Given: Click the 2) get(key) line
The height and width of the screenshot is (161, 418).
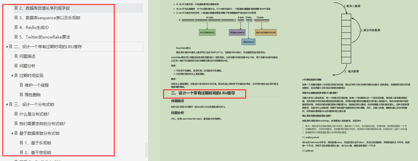Looking at the screenshot, I should 308,150.
